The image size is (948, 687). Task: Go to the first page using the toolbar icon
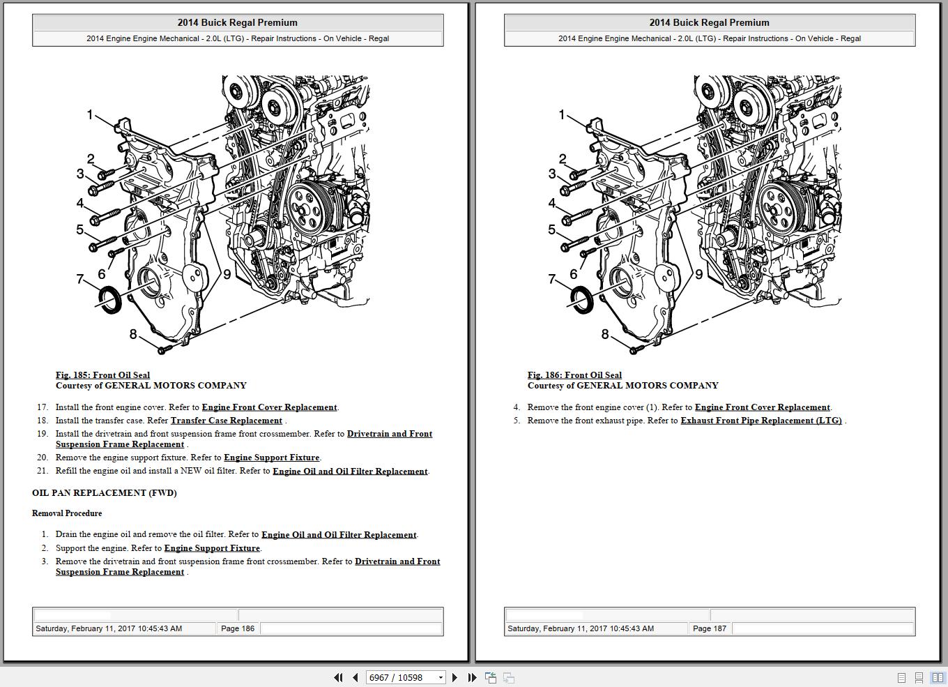(x=337, y=677)
